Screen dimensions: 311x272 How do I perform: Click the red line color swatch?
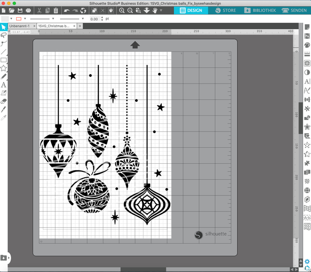[19, 19]
